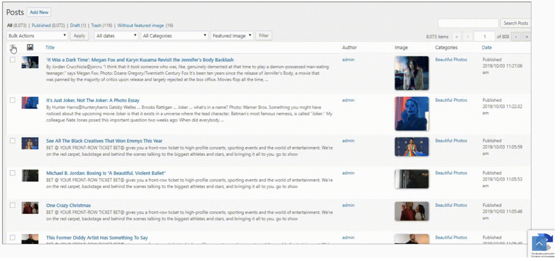This screenshot has width=560, height=261.
Task: Click the current page number field
Action: (x=484, y=36)
